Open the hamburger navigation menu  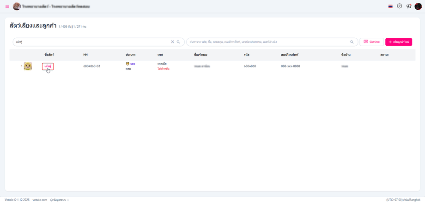(7, 6)
